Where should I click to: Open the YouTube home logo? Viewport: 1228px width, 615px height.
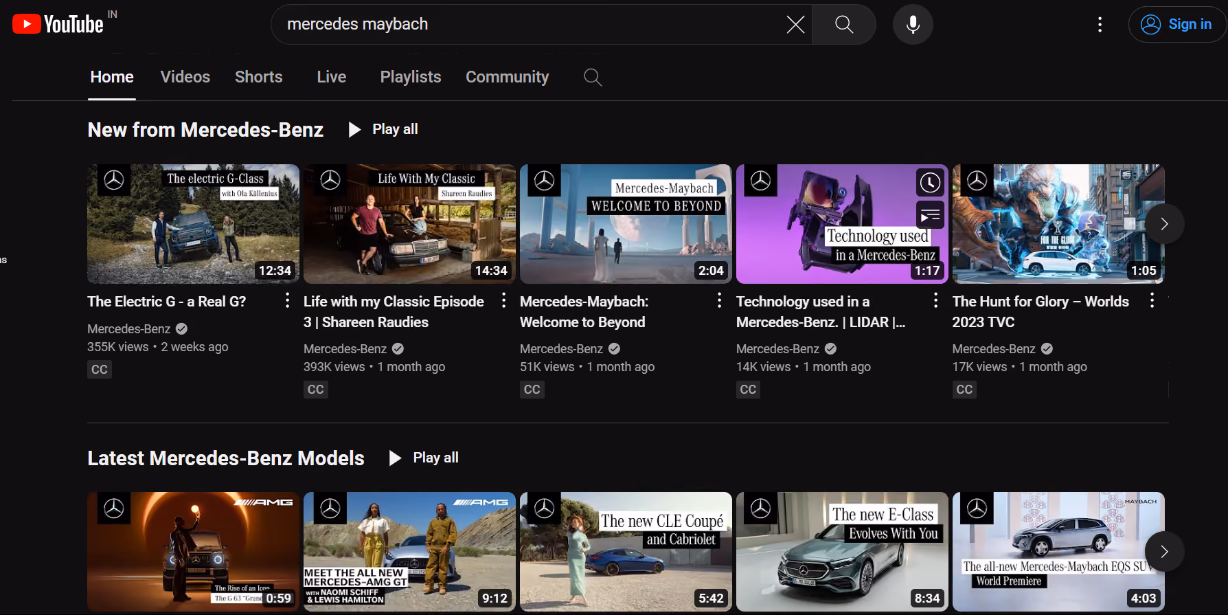pyautogui.click(x=58, y=24)
